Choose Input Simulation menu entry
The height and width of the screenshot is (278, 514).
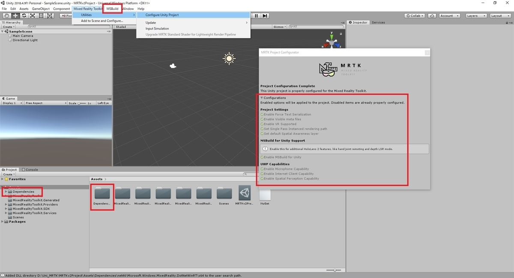(x=193, y=29)
